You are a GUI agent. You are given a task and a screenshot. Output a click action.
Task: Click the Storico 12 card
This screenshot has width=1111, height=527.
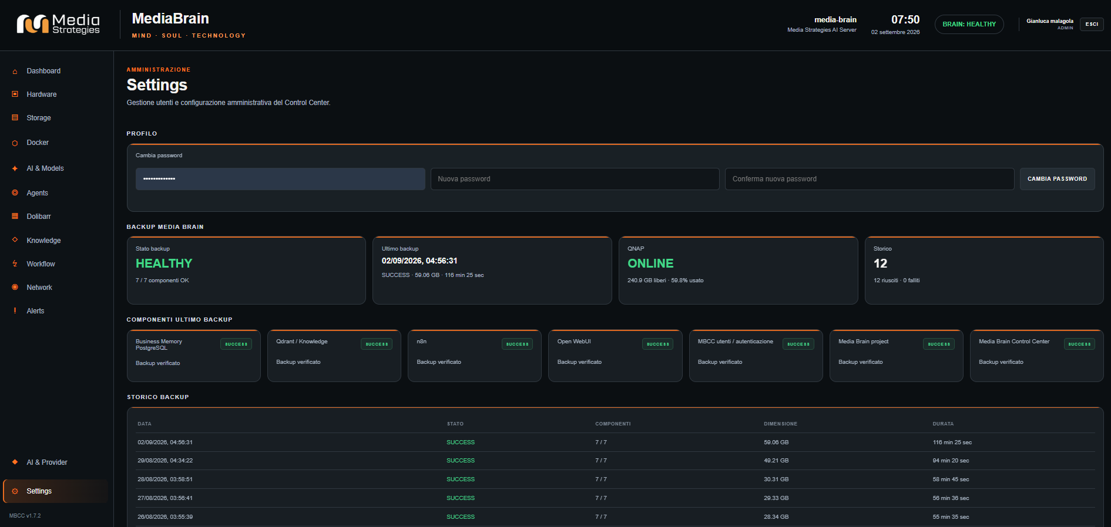[x=984, y=271]
